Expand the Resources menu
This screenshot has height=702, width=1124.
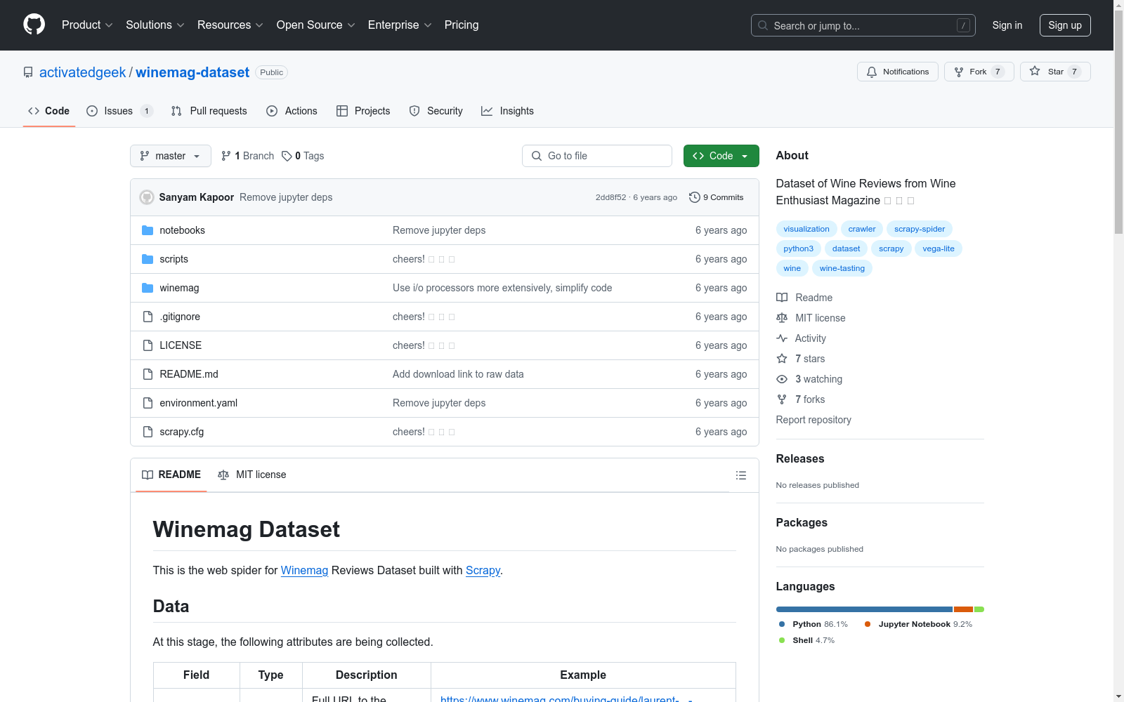230,25
